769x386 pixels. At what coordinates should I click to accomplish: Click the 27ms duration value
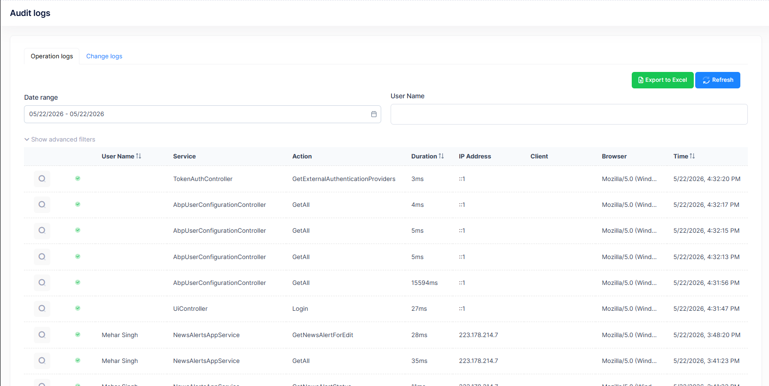419,309
